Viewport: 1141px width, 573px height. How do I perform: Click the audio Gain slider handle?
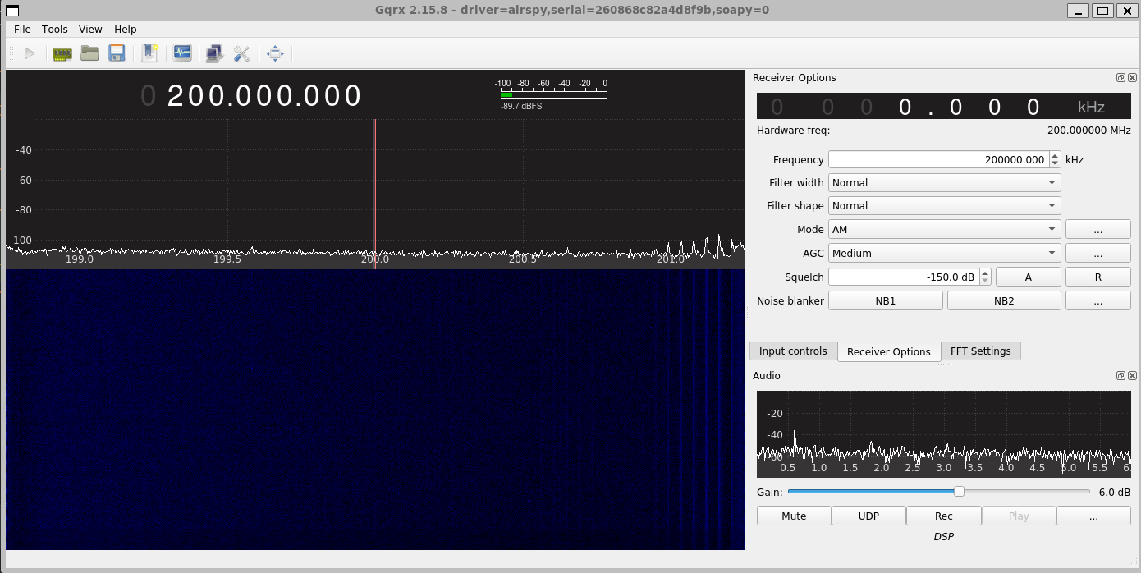(x=959, y=492)
